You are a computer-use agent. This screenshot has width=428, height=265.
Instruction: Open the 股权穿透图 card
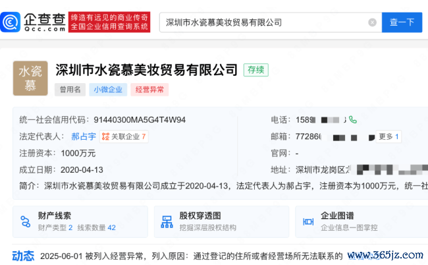tap(221, 221)
